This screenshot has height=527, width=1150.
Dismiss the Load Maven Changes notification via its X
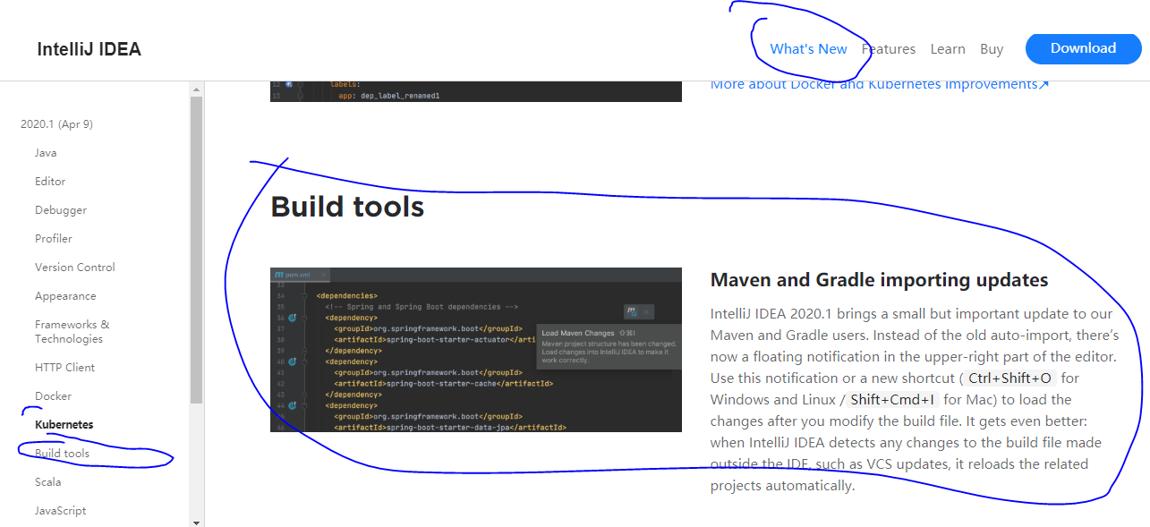[646, 311]
